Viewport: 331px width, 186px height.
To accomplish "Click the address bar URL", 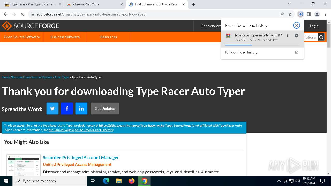I will [91, 14].
